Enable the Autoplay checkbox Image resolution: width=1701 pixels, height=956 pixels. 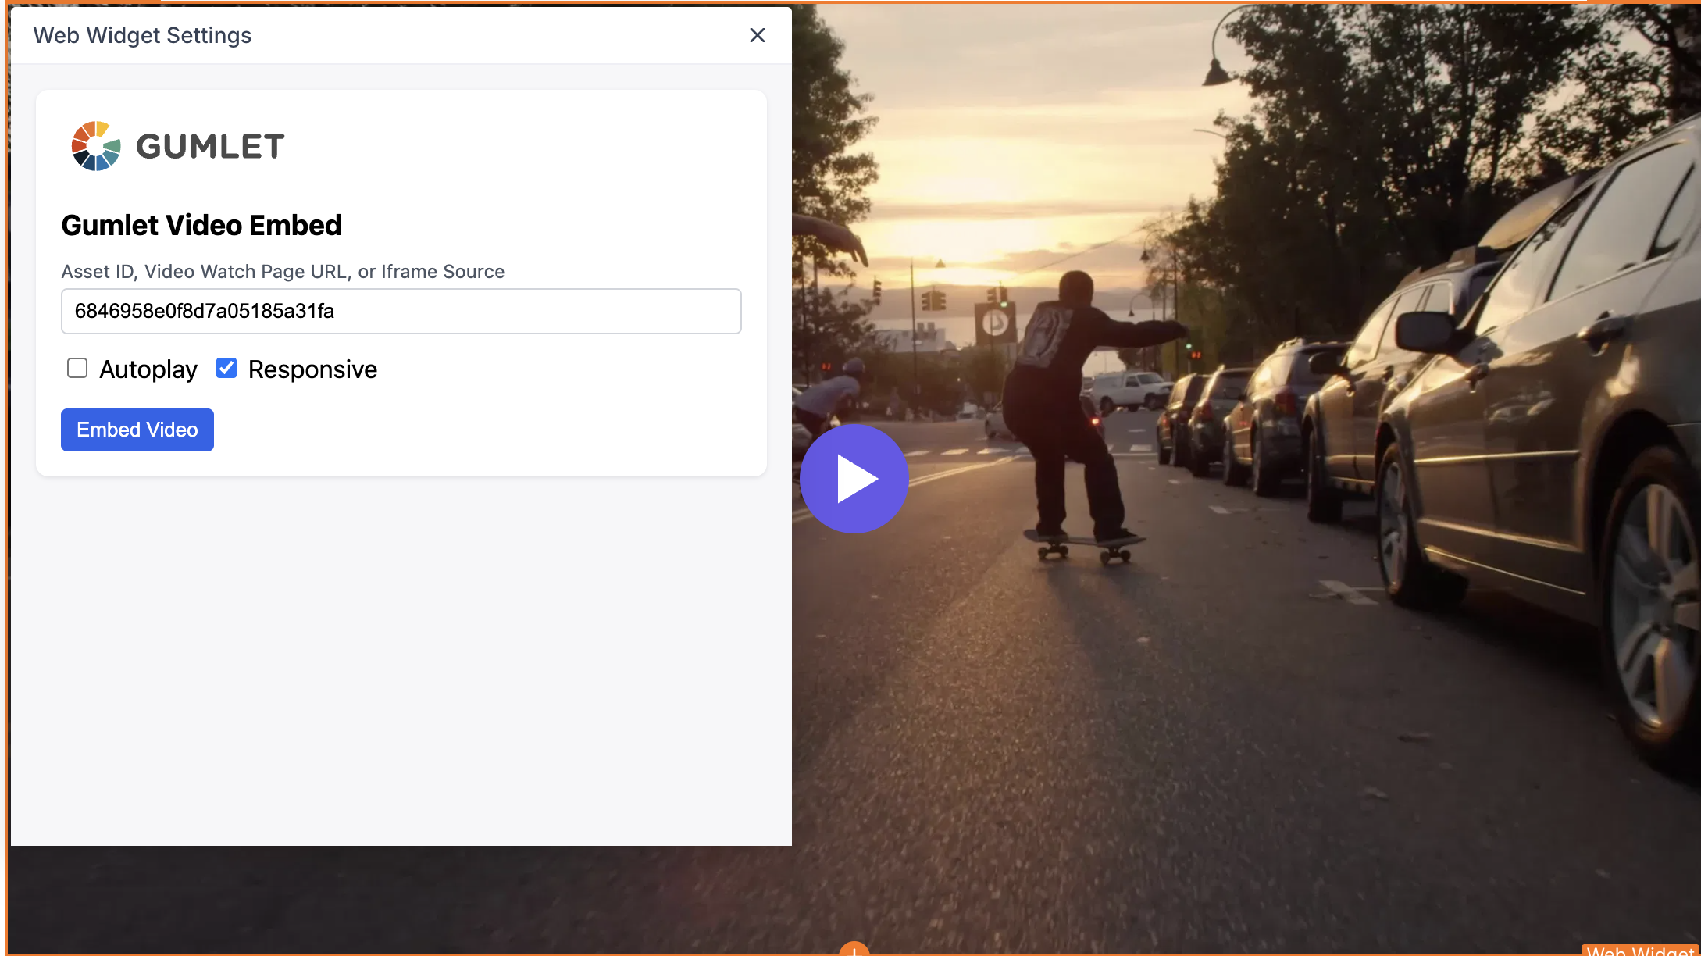(x=77, y=368)
